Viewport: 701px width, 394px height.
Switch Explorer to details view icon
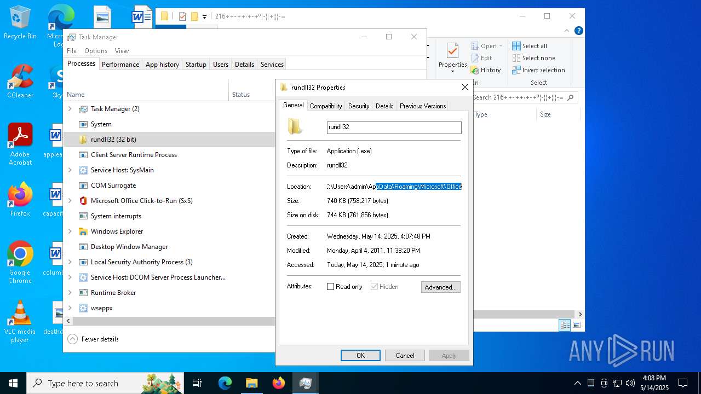565,325
